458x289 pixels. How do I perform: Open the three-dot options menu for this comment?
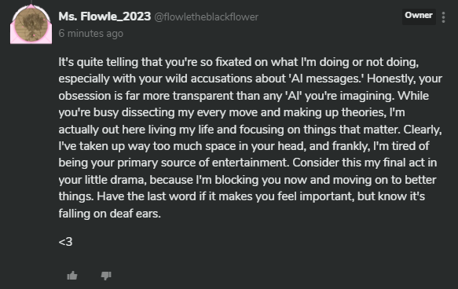point(443,17)
